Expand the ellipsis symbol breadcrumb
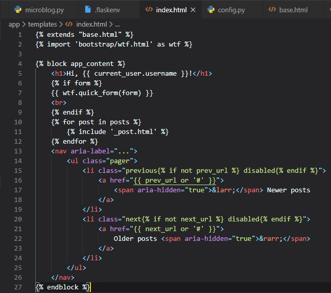 (x=117, y=24)
